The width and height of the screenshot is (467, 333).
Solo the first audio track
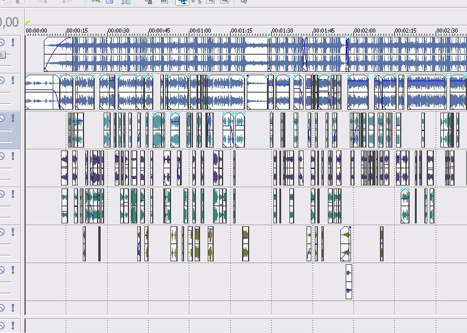[x=13, y=43]
